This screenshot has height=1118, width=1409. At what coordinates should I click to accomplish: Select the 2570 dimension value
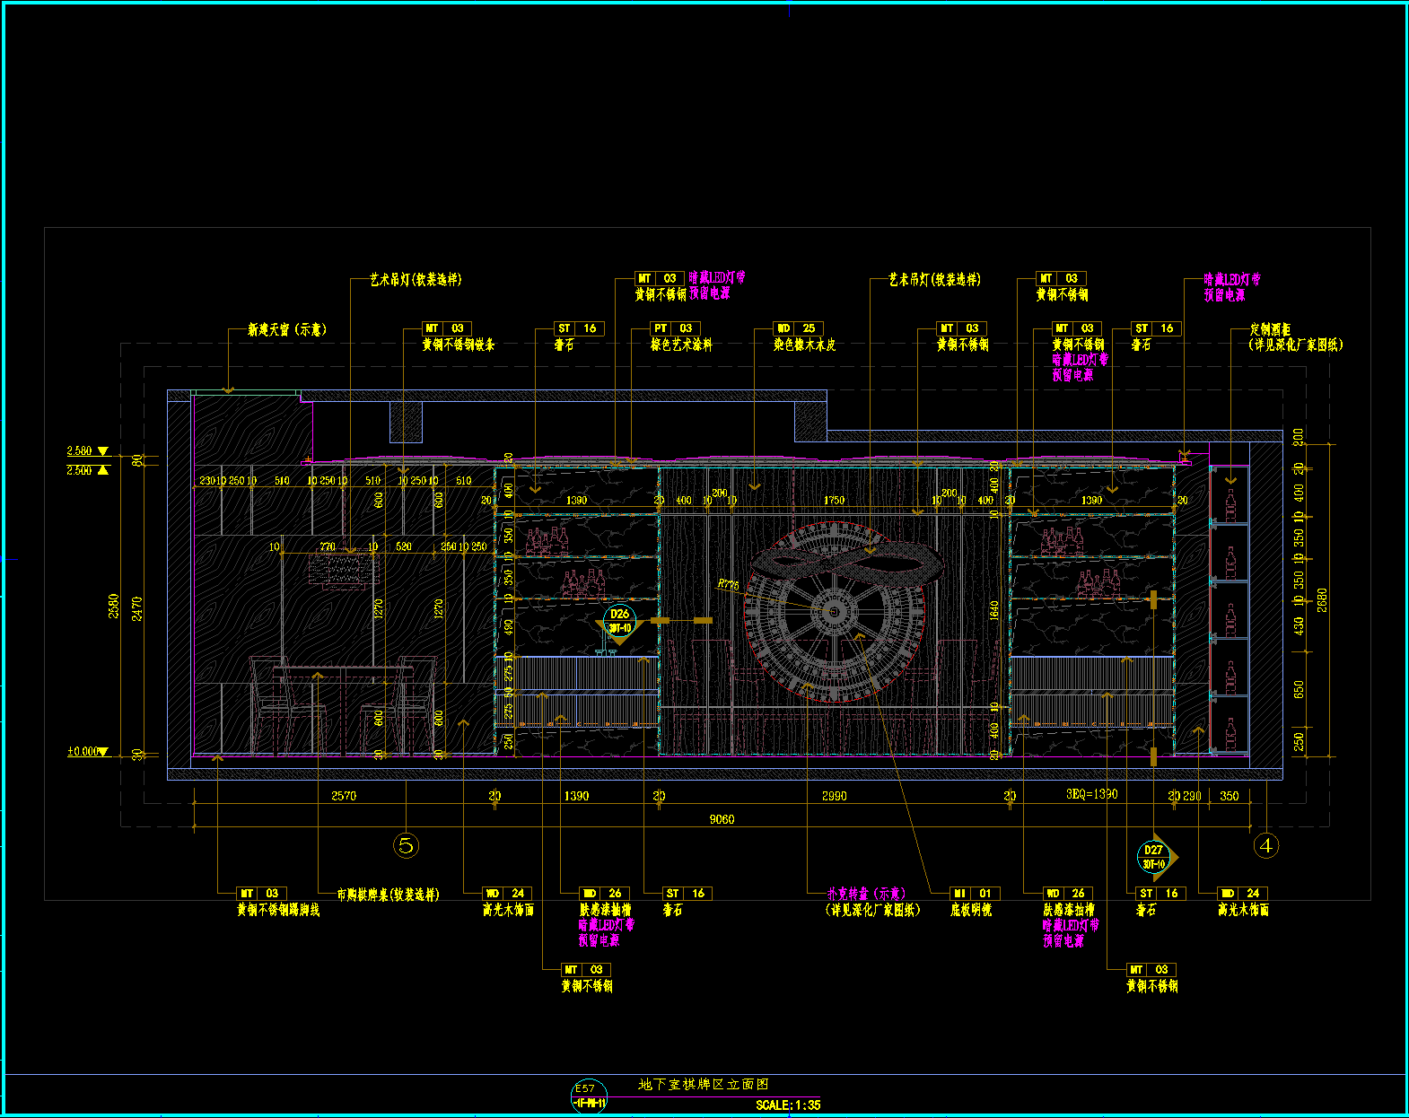pos(344,796)
